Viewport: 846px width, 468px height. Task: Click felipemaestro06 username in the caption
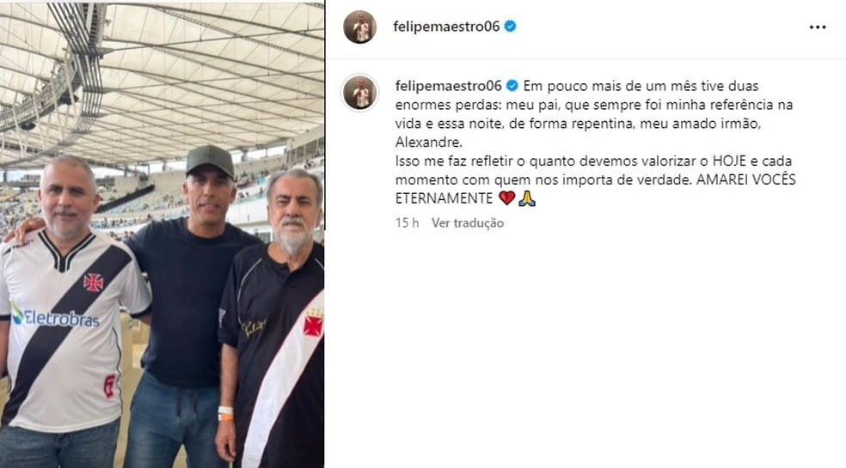coord(448,86)
